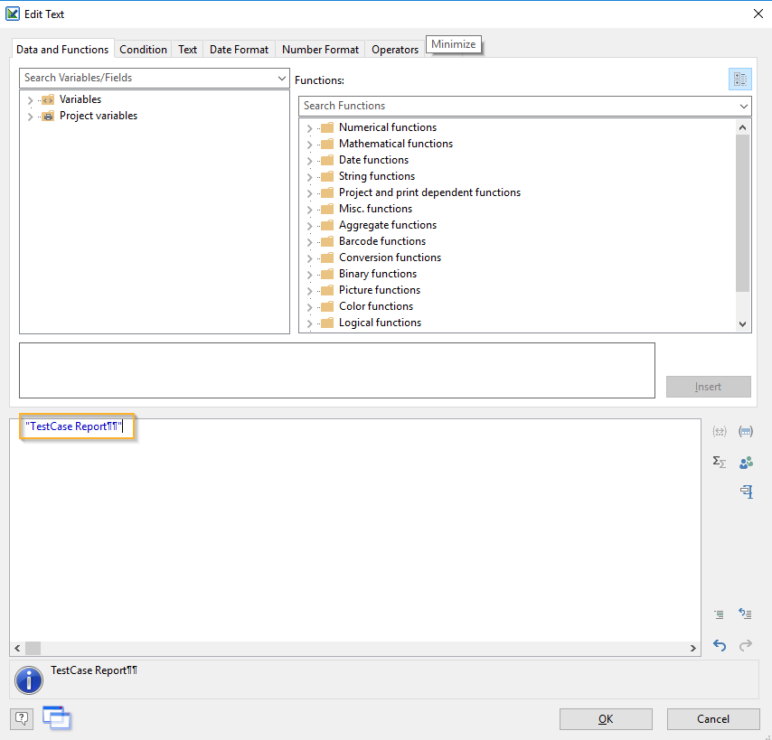The image size is (772, 740).
Task: Click the editor scroll right arrow
Action: click(692, 648)
